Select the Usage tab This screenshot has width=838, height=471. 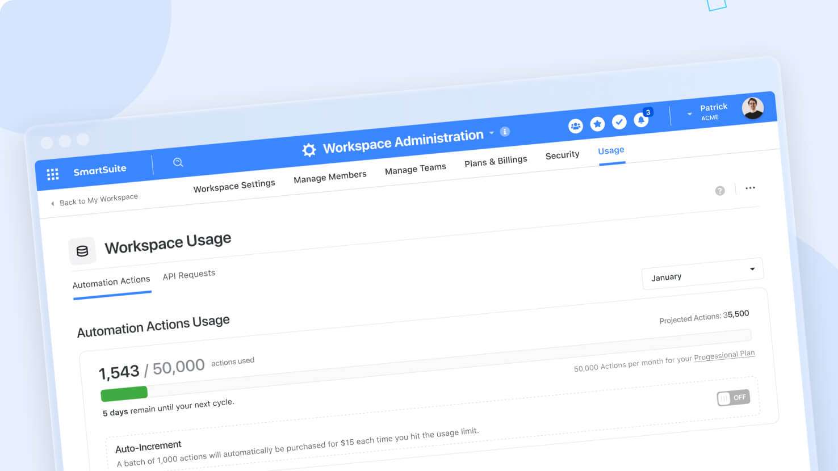pyautogui.click(x=611, y=150)
